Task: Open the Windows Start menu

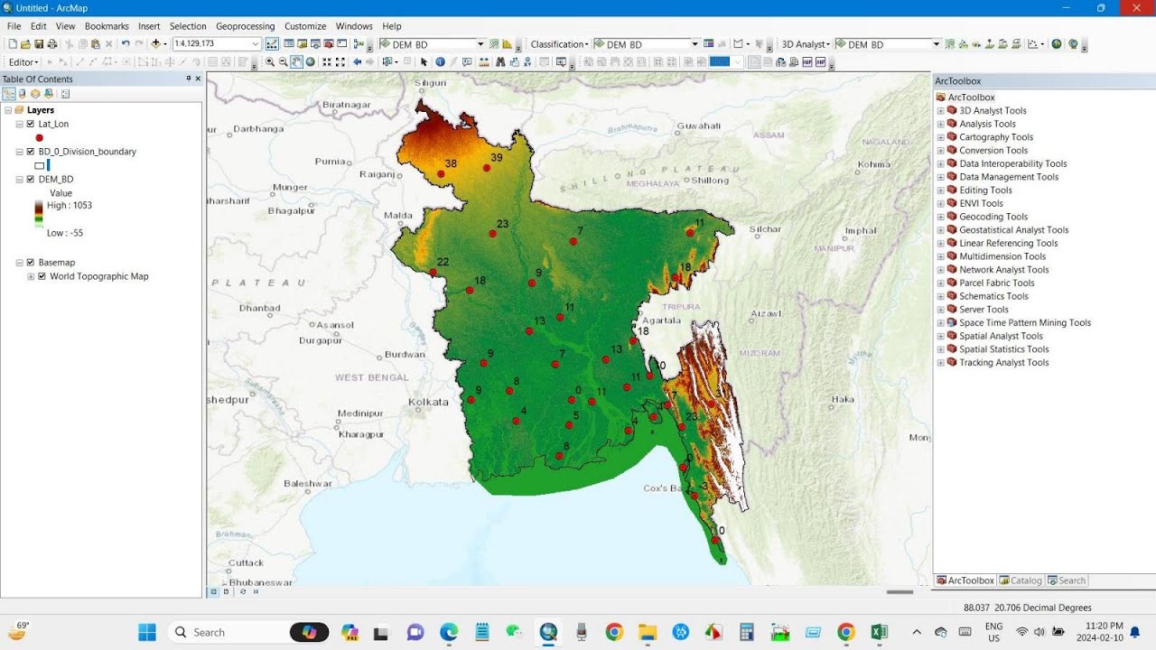Action: tap(147, 632)
